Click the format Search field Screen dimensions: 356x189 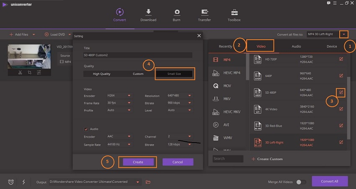(x=228, y=158)
